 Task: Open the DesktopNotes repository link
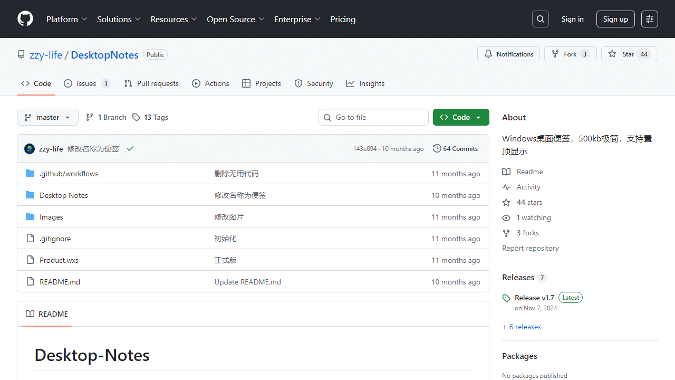pos(104,55)
